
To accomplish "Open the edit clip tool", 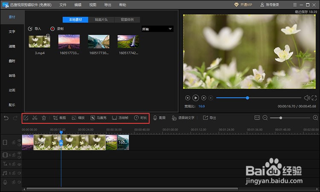I will [x=26, y=118].
